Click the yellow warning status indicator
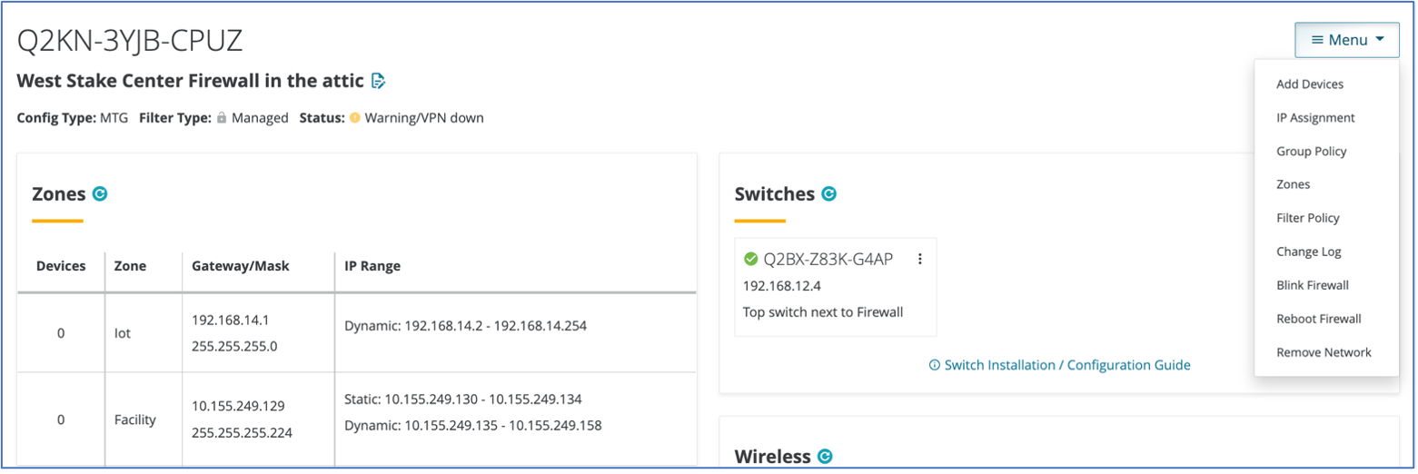The height and width of the screenshot is (474, 1418). pyautogui.click(x=355, y=117)
